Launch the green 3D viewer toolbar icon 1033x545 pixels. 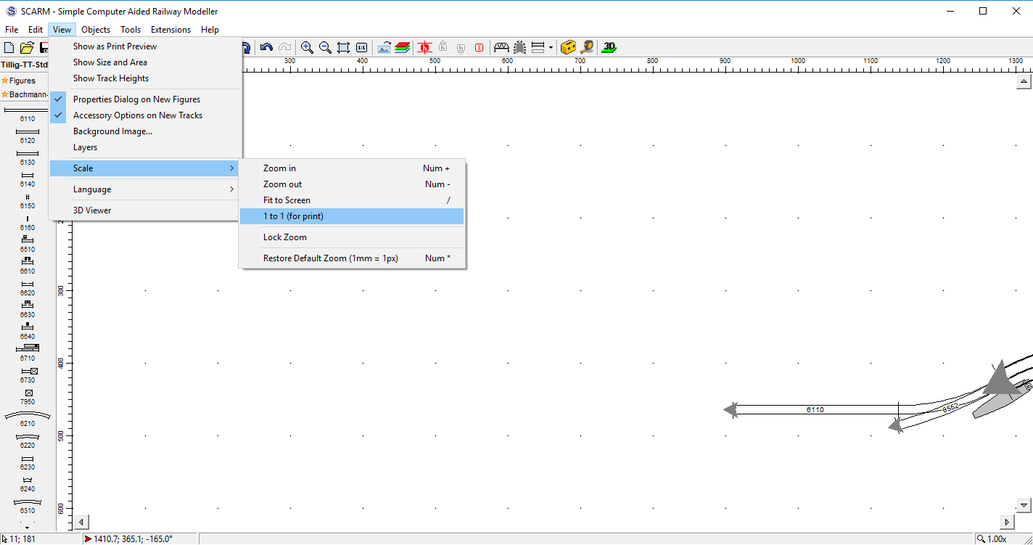609,47
